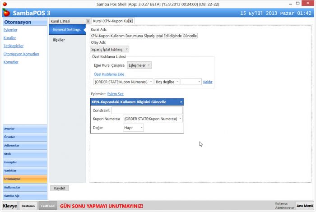Click the Eylem Seç link
Screen dimensions: 316x212
coord(115,94)
